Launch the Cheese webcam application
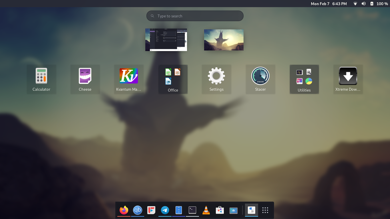This screenshot has height=219, width=390. tap(85, 76)
